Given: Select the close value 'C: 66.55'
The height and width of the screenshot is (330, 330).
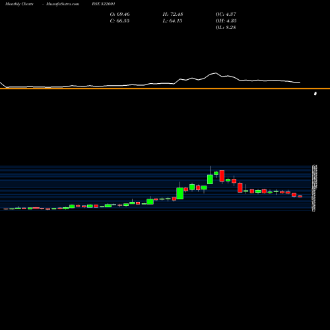Looking at the screenshot, I should (x=119, y=21).
